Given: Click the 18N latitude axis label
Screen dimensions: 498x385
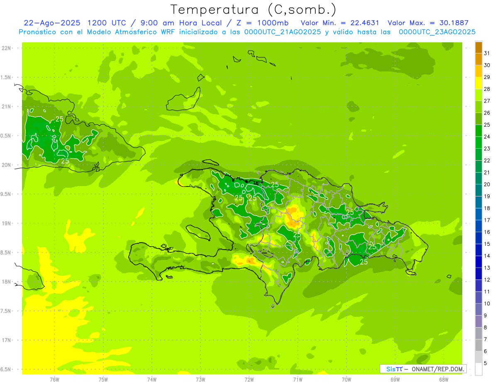Looking at the screenshot, I should [x=6, y=282].
